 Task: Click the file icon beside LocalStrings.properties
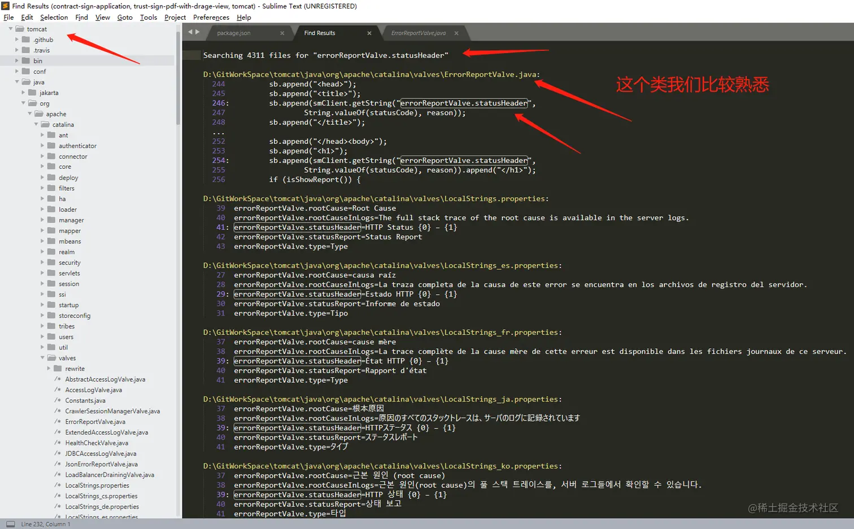pyautogui.click(x=58, y=486)
